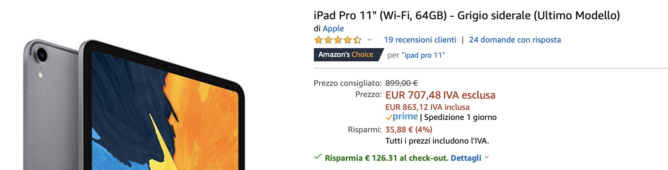
Task: Open the Dettagli link for checkout savings
Action: tap(466, 158)
